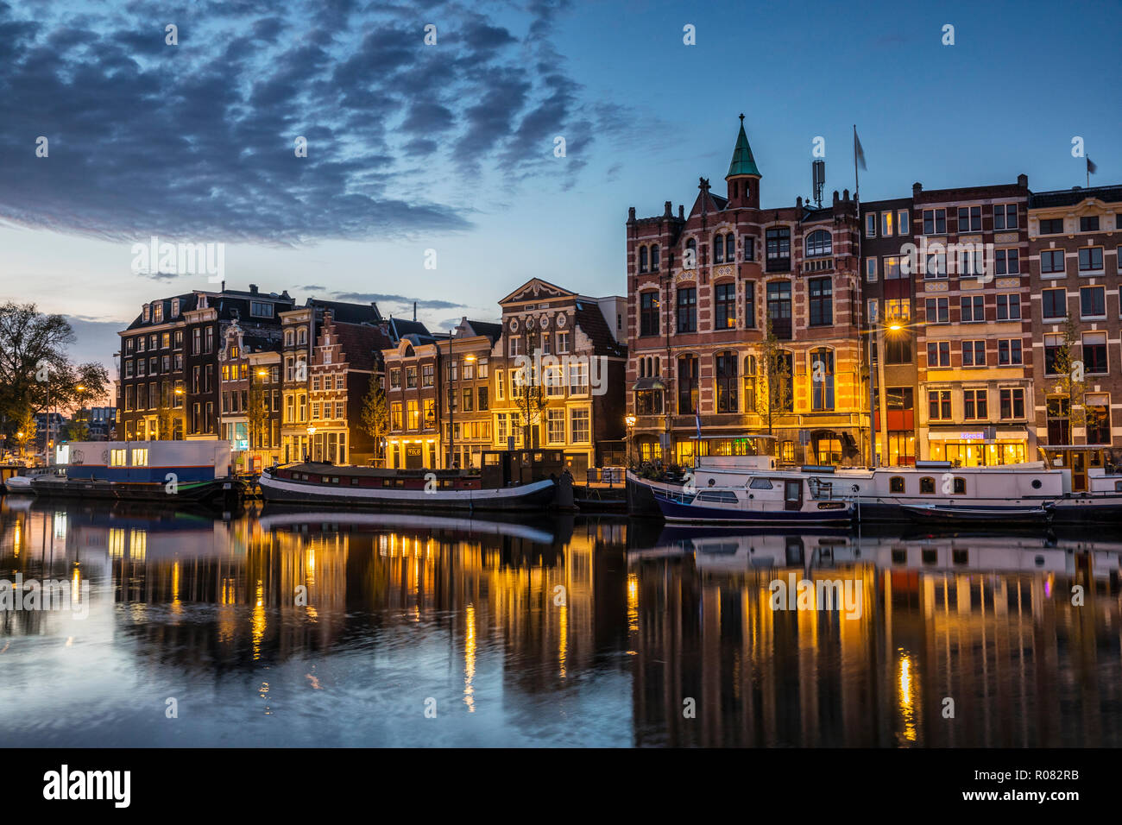Click the alamy logo in bottom bar
The width and height of the screenshot is (1122, 825).
[87, 786]
